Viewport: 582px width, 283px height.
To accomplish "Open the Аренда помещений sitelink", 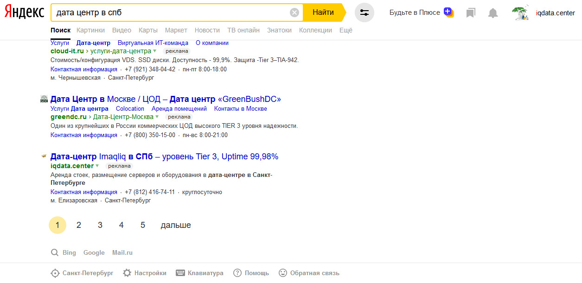I will click(179, 109).
